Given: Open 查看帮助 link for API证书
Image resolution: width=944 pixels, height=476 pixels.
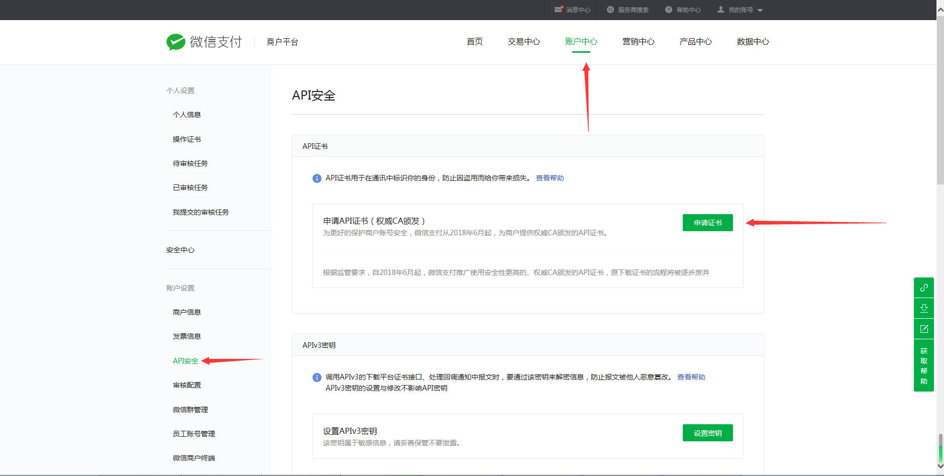Looking at the screenshot, I should (550, 178).
